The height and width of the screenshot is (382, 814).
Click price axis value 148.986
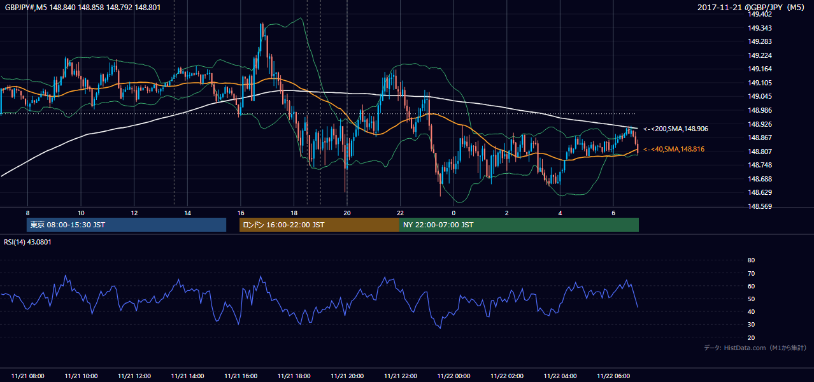point(759,110)
